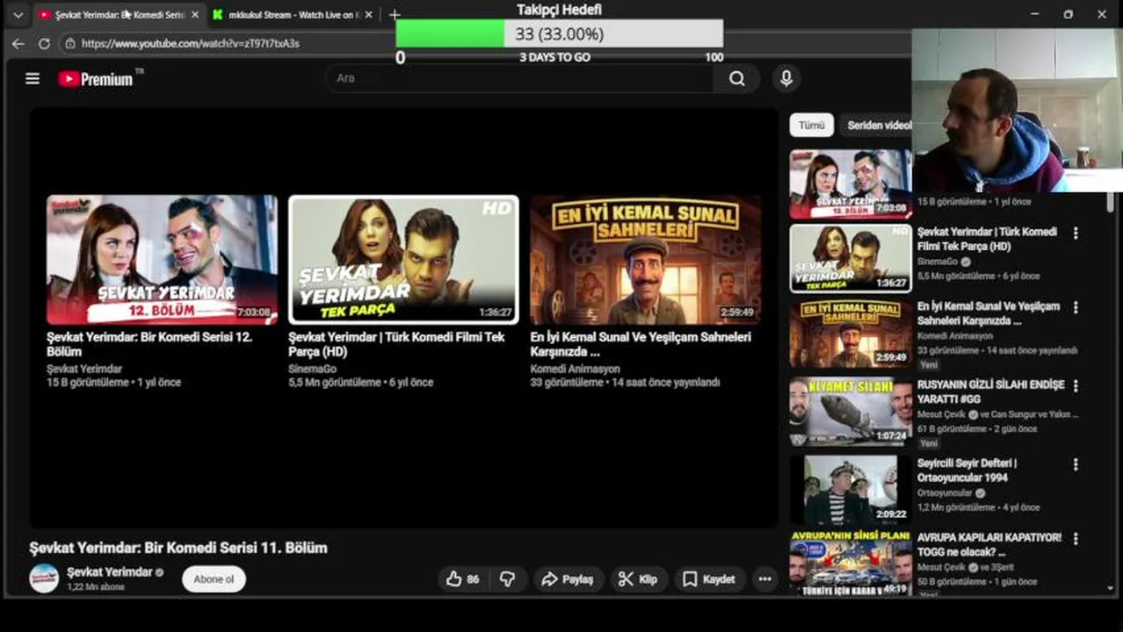Open Şevkat Yerimdar channel avatar
Image resolution: width=1123 pixels, height=632 pixels.
point(44,578)
